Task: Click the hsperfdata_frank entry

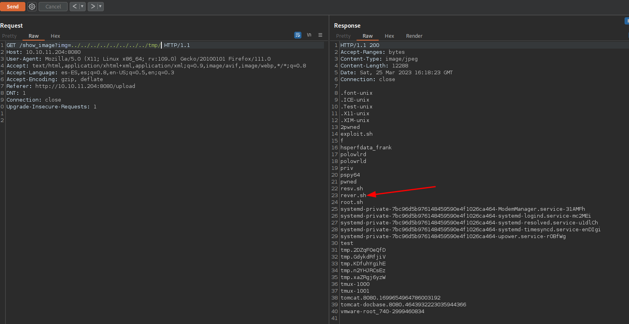Action: pyautogui.click(x=366, y=148)
